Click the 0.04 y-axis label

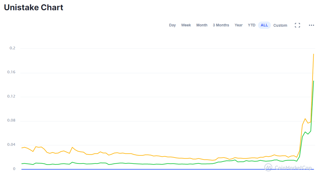click(11, 144)
